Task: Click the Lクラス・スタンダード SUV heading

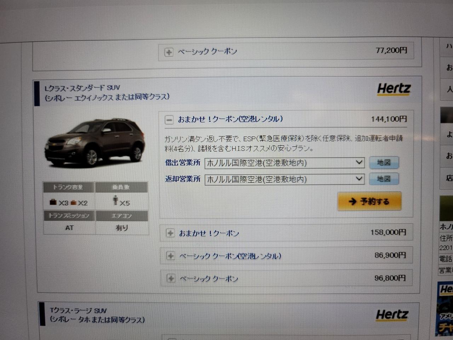Action: 82,88
